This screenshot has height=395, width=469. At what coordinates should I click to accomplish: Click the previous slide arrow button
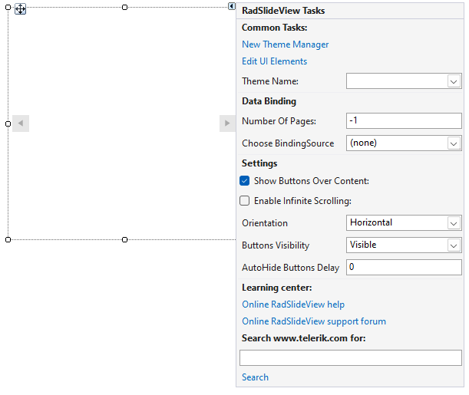pos(21,123)
